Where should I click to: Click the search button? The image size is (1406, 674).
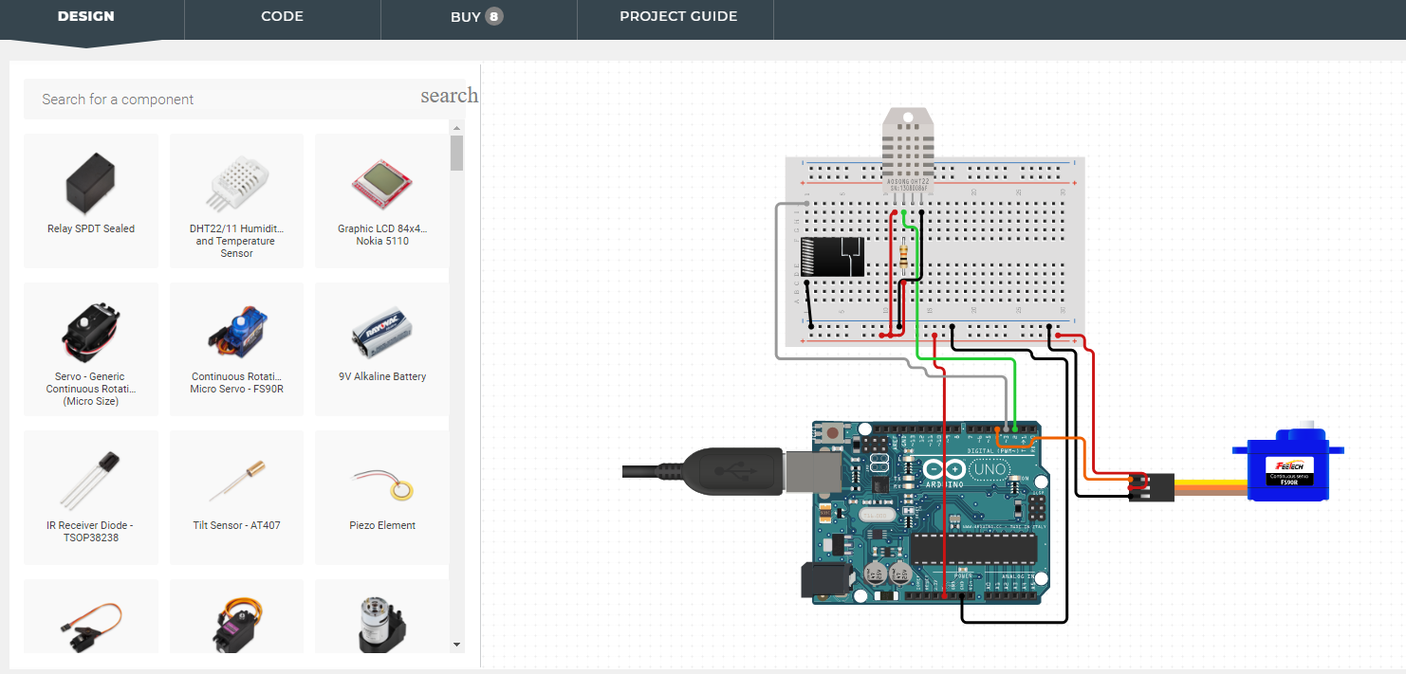[x=449, y=96]
